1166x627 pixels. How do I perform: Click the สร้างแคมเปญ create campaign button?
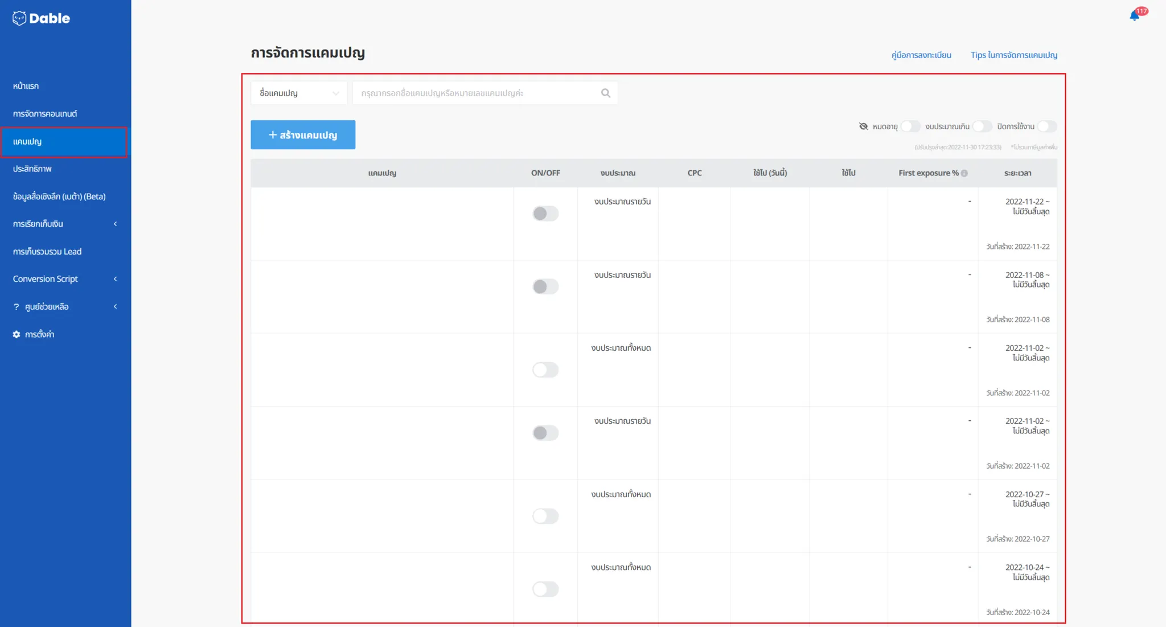(x=303, y=135)
